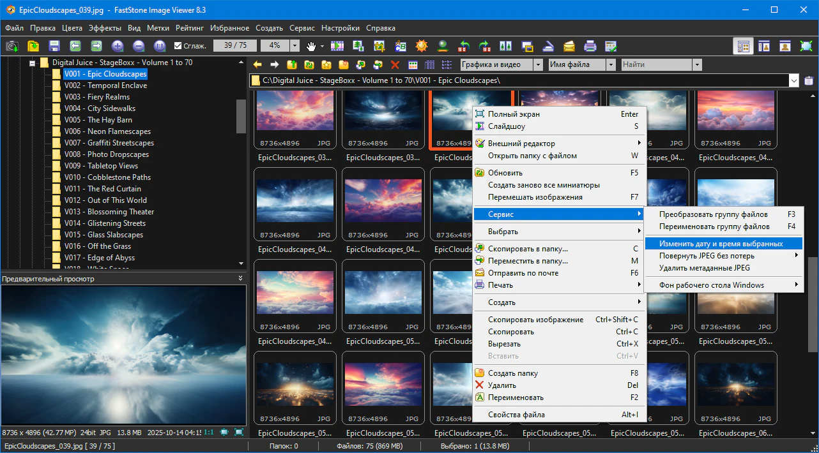Screen dimensions: 819x453
Task: Click the Slideshow filmstrip icon
Action: click(337, 46)
